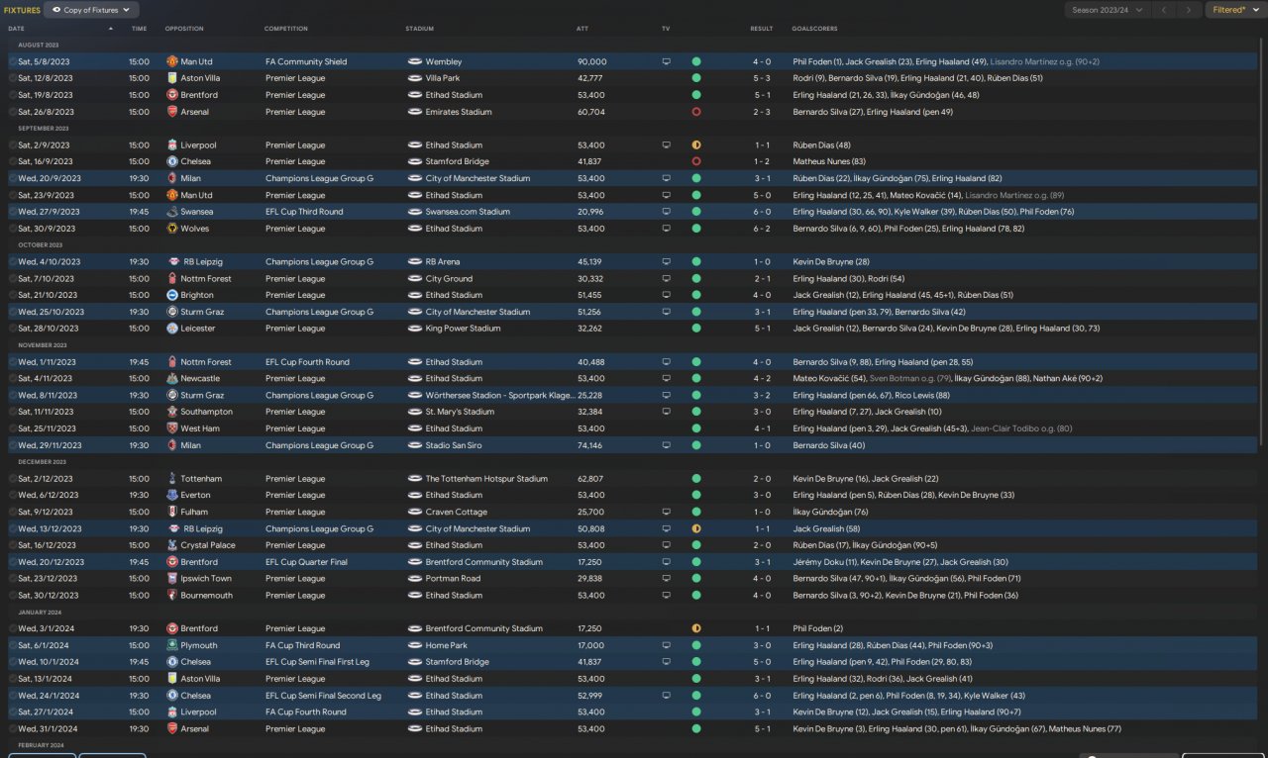The height and width of the screenshot is (758, 1268).
Task: Click the Ipswich Town club badge
Action: 172,579
